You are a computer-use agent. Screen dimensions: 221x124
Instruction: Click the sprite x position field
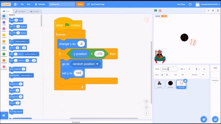190,69
